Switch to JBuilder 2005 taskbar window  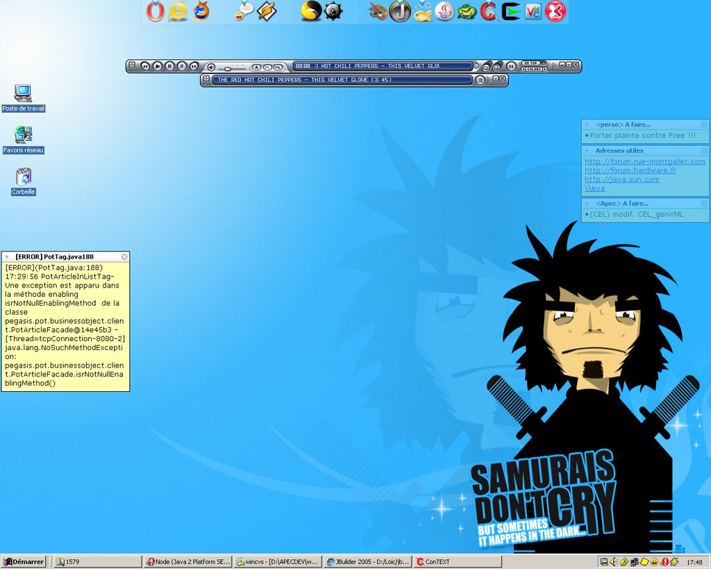pyautogui.click(x=368, y=562)
